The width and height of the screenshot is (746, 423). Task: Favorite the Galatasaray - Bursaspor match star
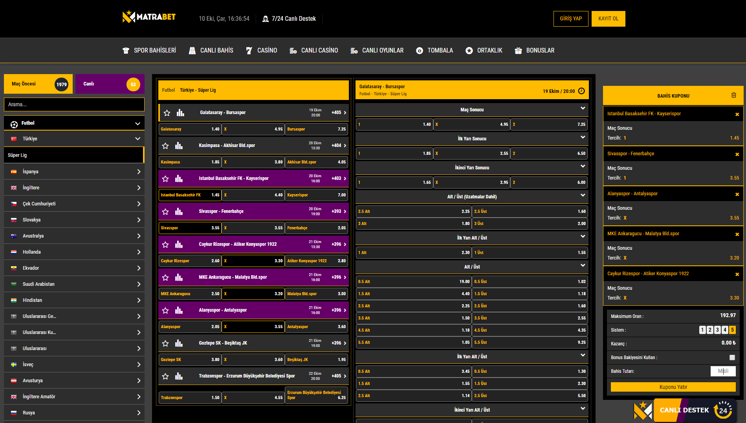[167, 113]
